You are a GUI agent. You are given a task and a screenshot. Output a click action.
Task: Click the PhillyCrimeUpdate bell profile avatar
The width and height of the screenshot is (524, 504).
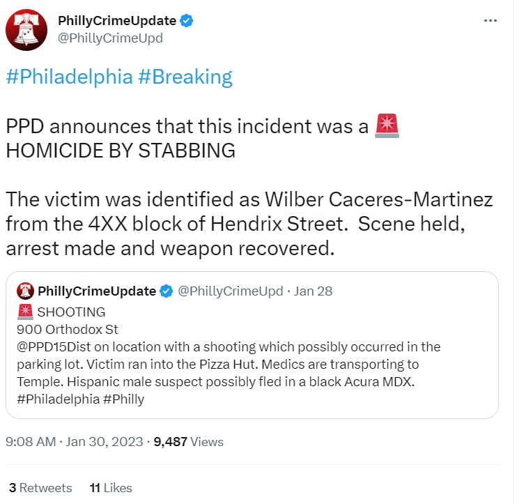pos(26,30)
